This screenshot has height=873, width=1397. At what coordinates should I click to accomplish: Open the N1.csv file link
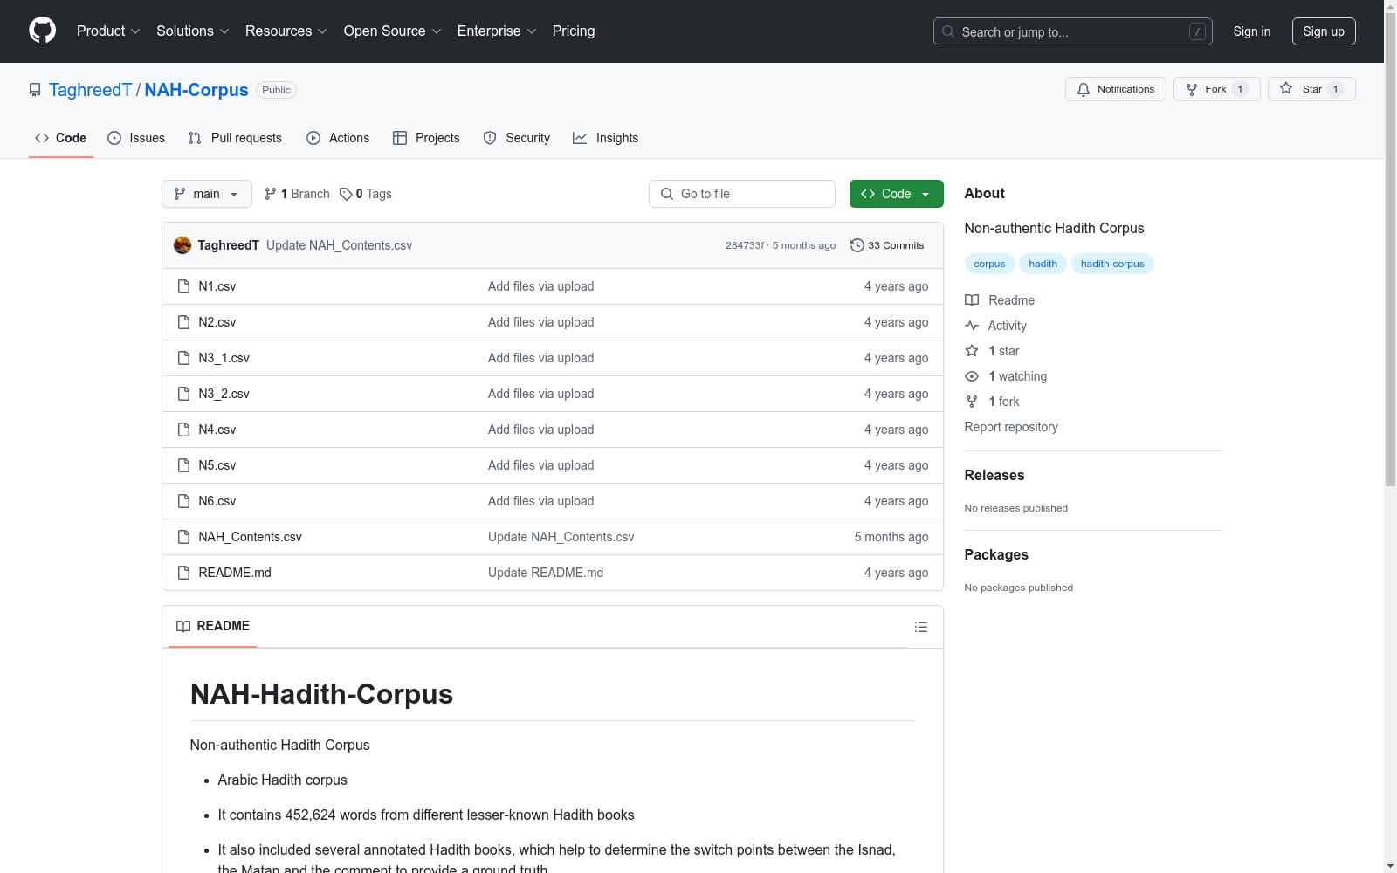[217, 286]
